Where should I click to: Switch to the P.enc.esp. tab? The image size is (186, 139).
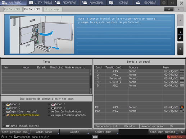coord(53,9)
